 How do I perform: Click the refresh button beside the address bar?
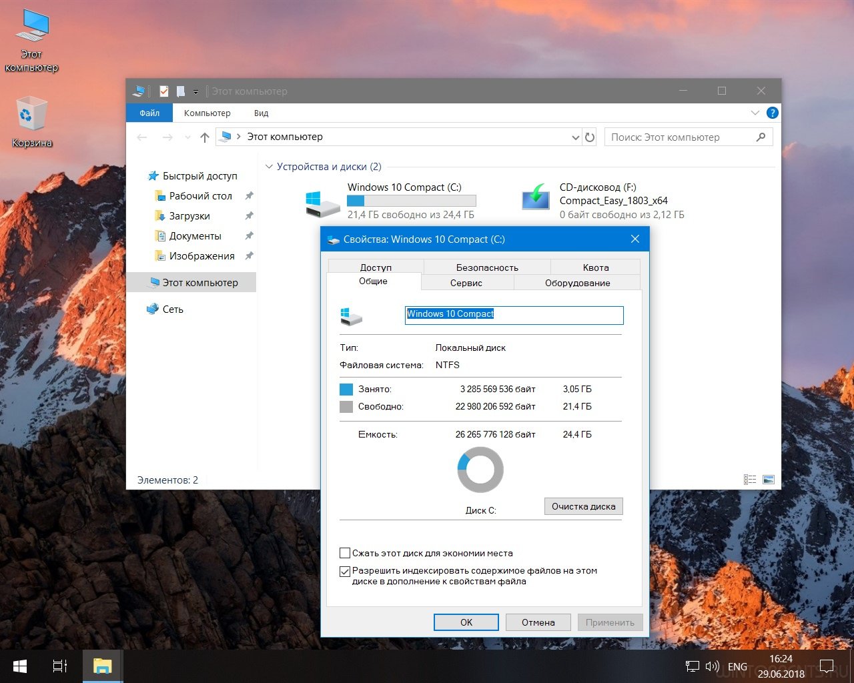[x=590, y=137]
